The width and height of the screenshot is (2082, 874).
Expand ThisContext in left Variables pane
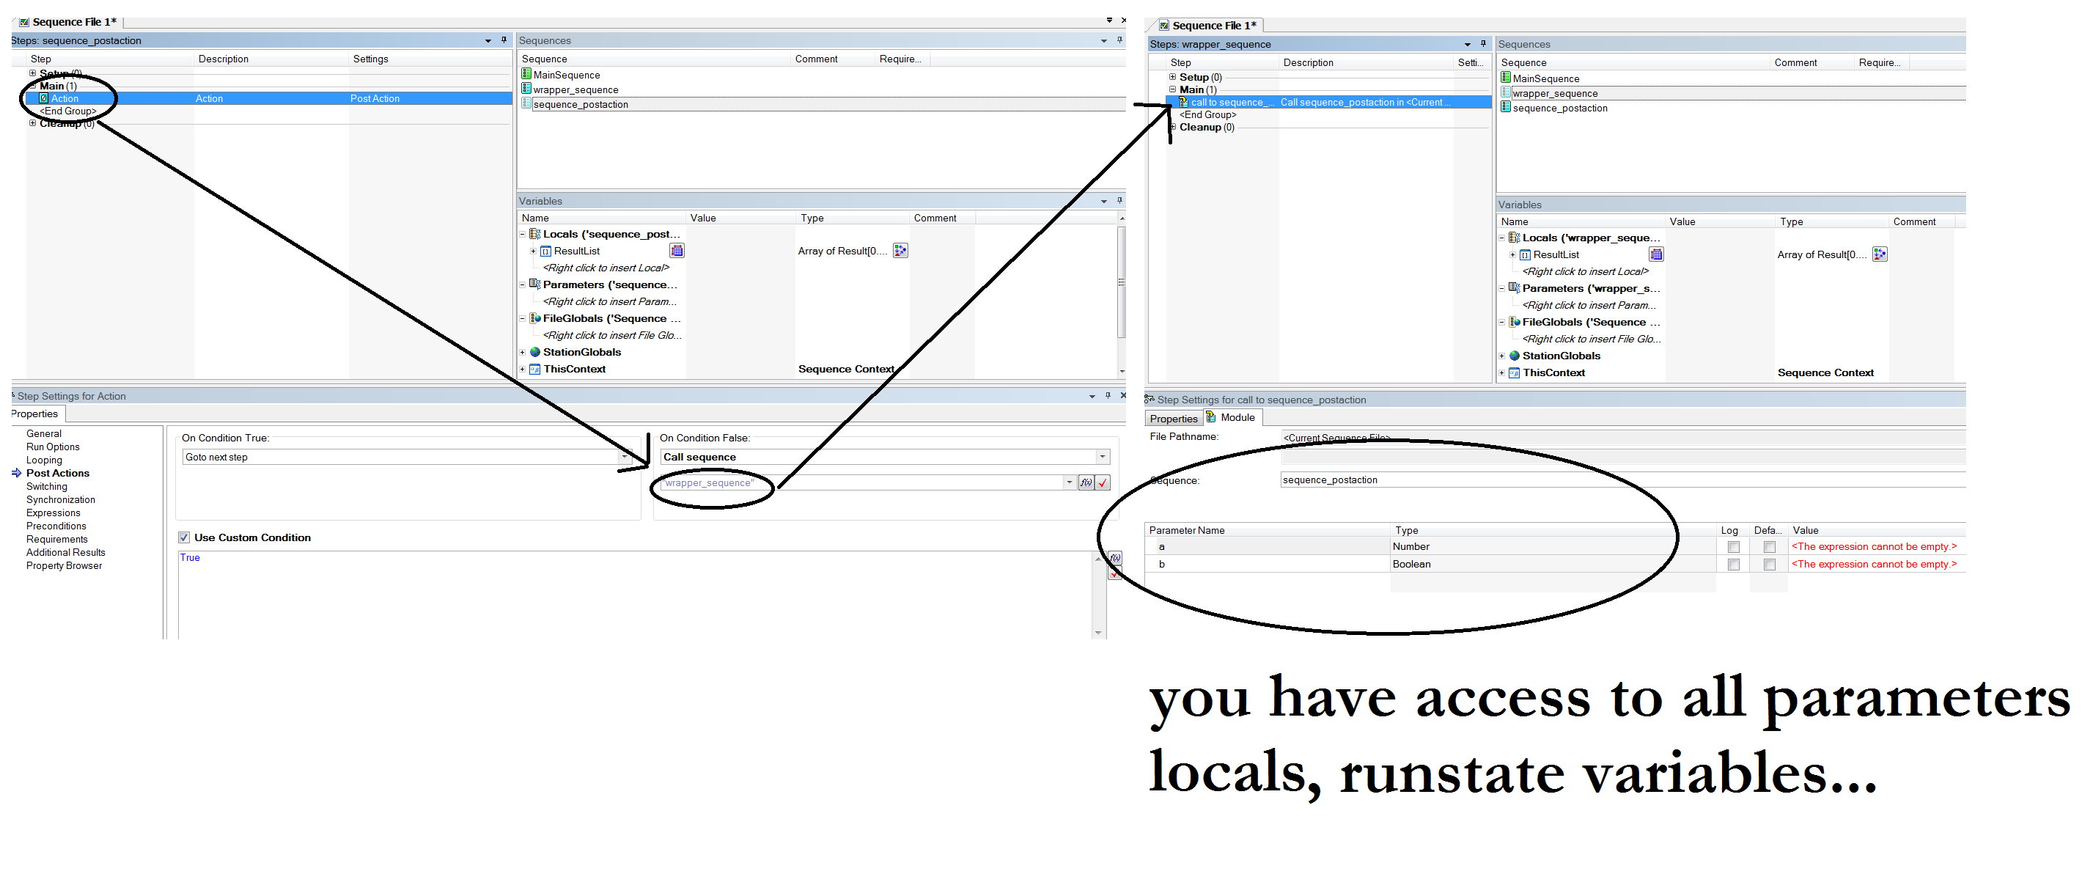click(522, 369)
